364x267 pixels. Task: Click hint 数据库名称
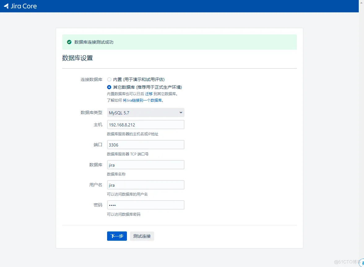pos(116,174)
